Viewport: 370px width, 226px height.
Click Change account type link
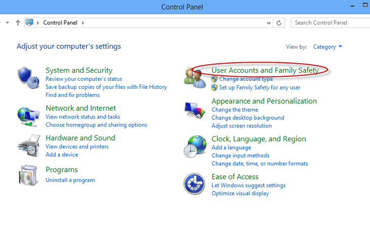(x=246, y=79)
